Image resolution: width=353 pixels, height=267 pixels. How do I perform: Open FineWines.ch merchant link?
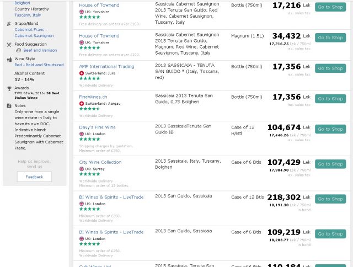93,97
